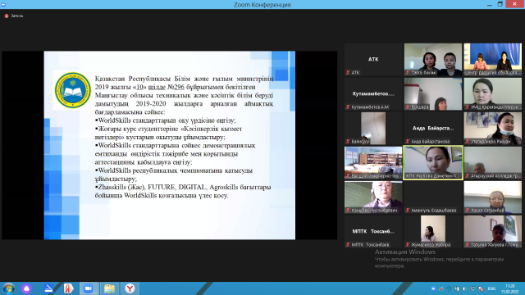The height and width of the screenshot is (295, 525).
Task: Switch to Zoom from the taskbar
Action: [89, 288]
